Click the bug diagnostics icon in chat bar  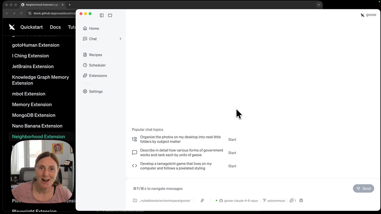[x=301, y=200]
